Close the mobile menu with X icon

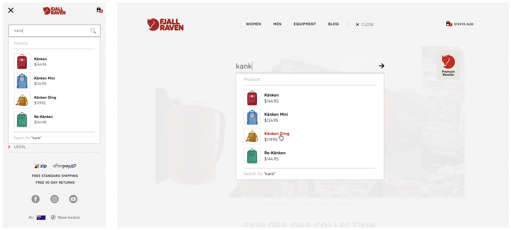click(x=11, y=11)
